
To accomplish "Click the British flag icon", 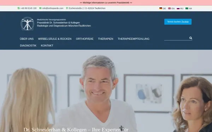I will point(169,8).
